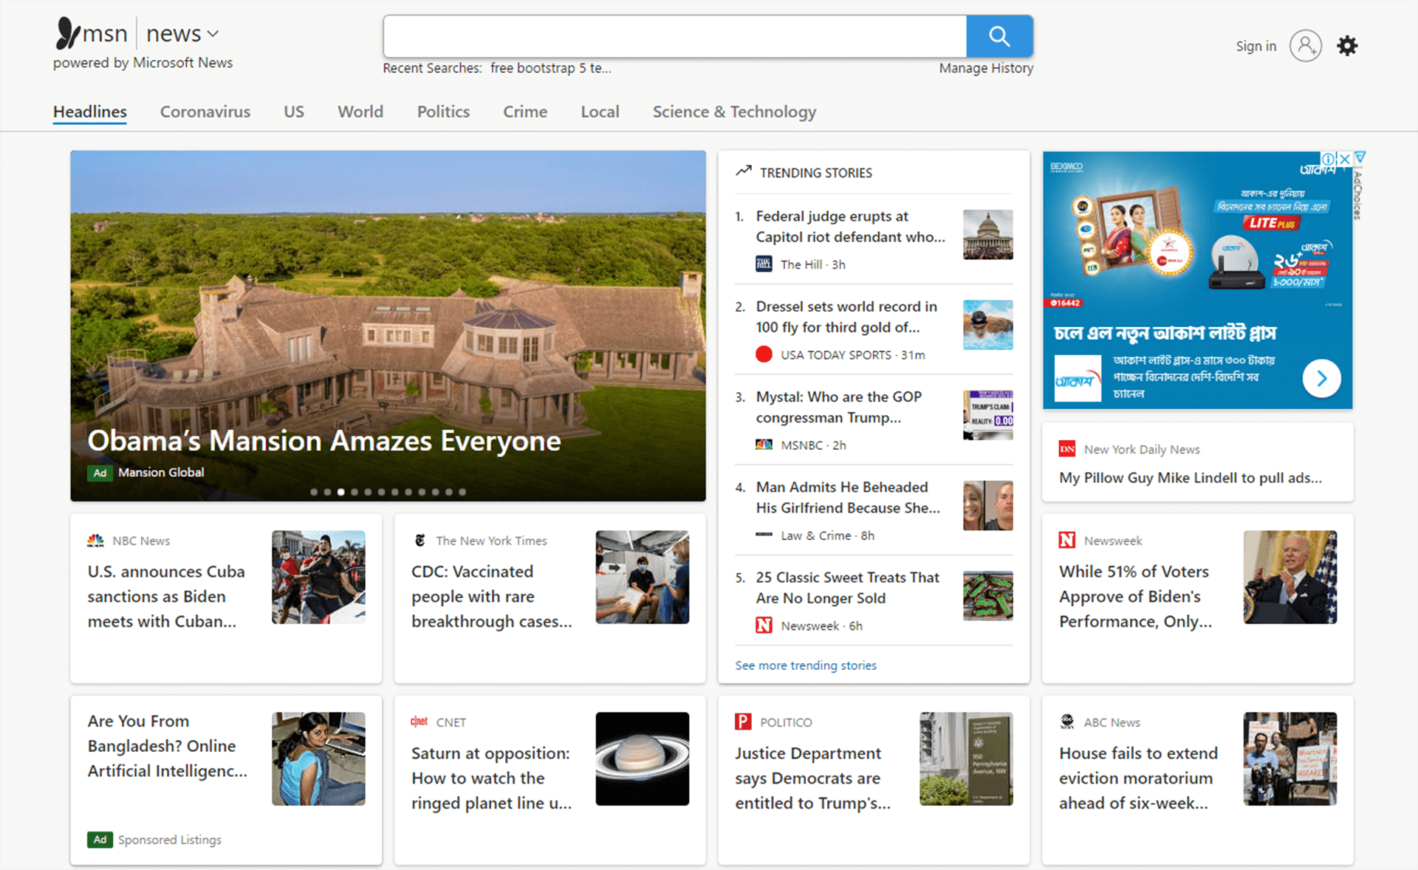The image size is (1418, 870).
Task: Switch to the Coronavirus tab
Action: (x=205, y=112)
